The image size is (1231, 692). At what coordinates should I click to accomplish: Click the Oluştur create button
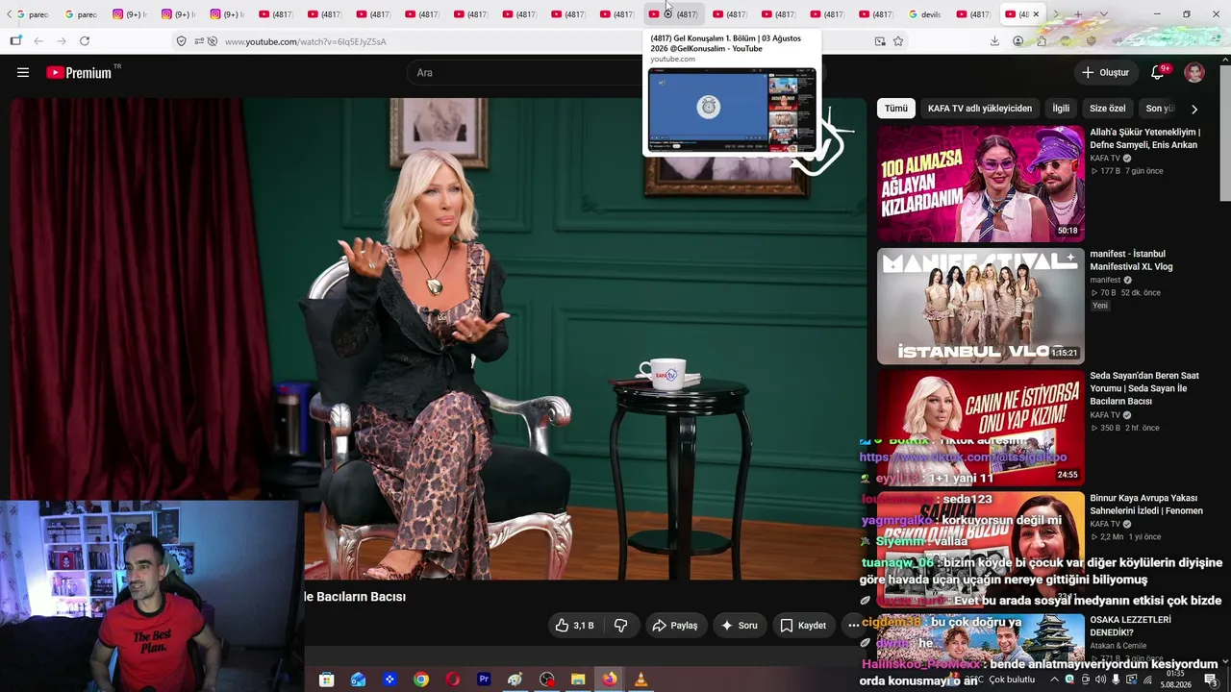[1105, 72]
